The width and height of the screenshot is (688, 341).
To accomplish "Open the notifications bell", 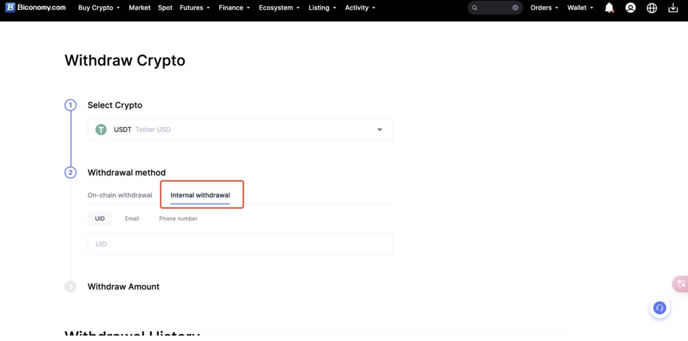I will click(x=609, y=8).
